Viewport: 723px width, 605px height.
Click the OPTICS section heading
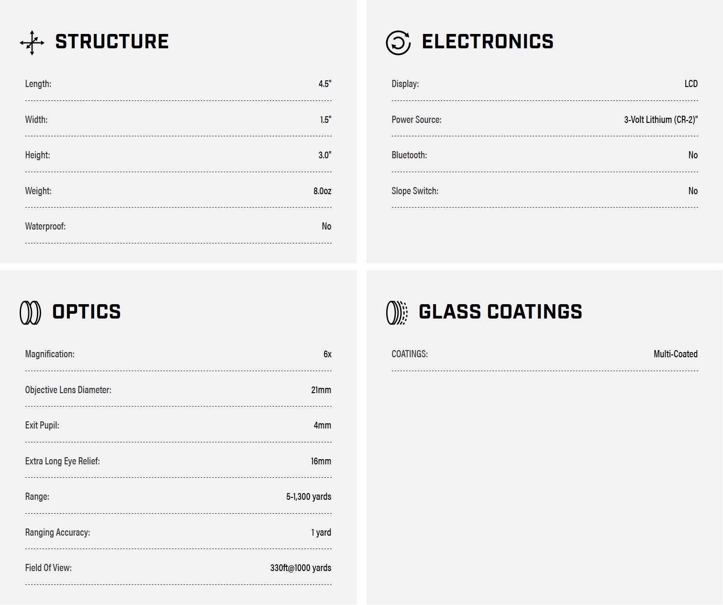pos(87,312)
